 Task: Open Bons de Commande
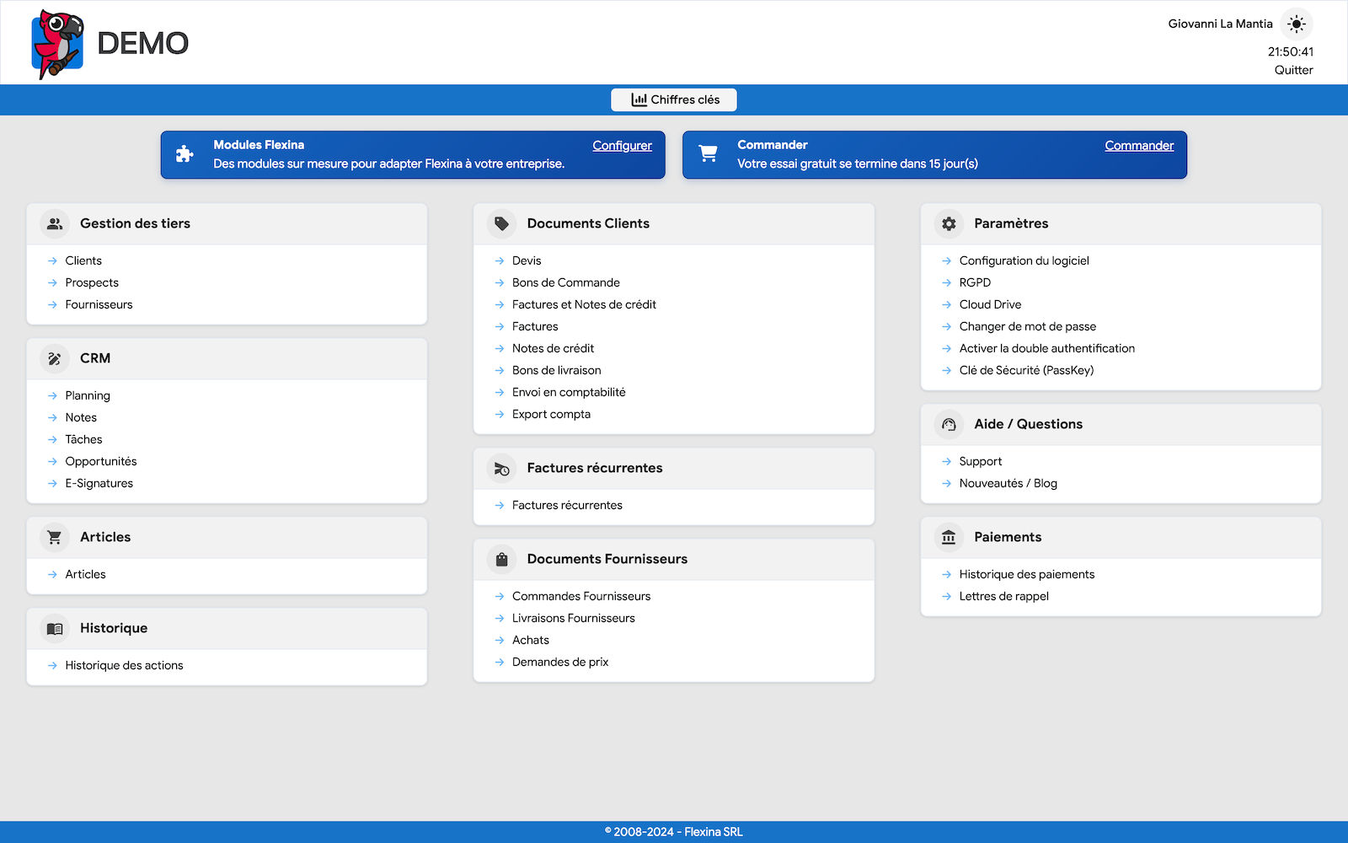pos(565,282)
